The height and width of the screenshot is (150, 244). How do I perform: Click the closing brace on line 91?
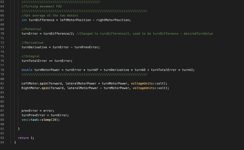click(x=19, y=129)
